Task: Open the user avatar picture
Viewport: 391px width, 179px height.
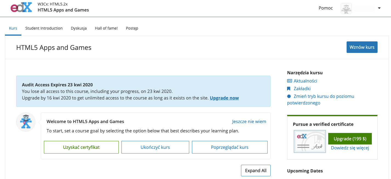Action: click(346, 8)
